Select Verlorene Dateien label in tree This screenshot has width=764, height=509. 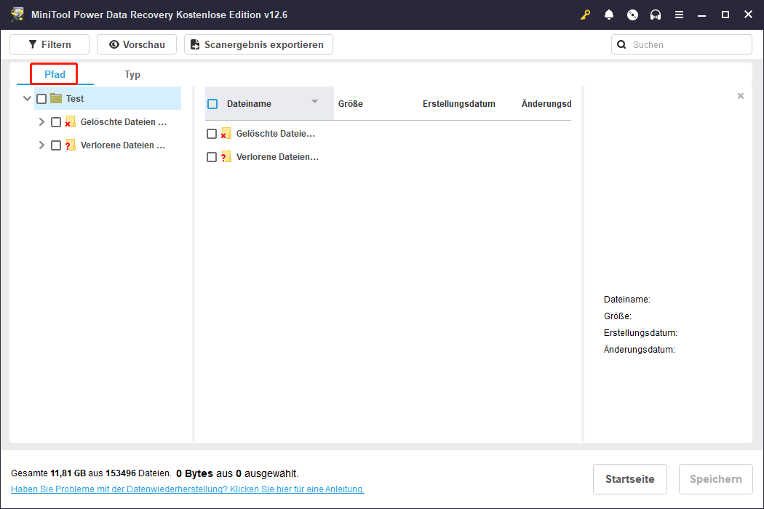123,145
